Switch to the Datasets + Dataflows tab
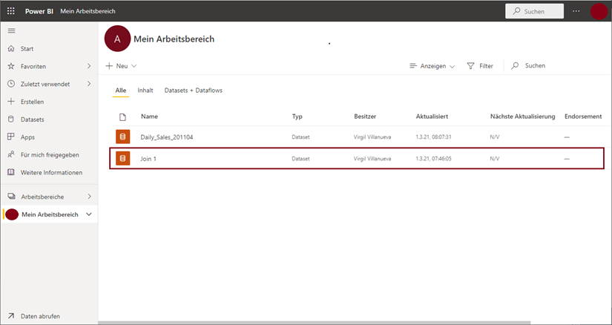Image resolution: width=612 pixels, height=325 pixels. [x=193, y=91]
